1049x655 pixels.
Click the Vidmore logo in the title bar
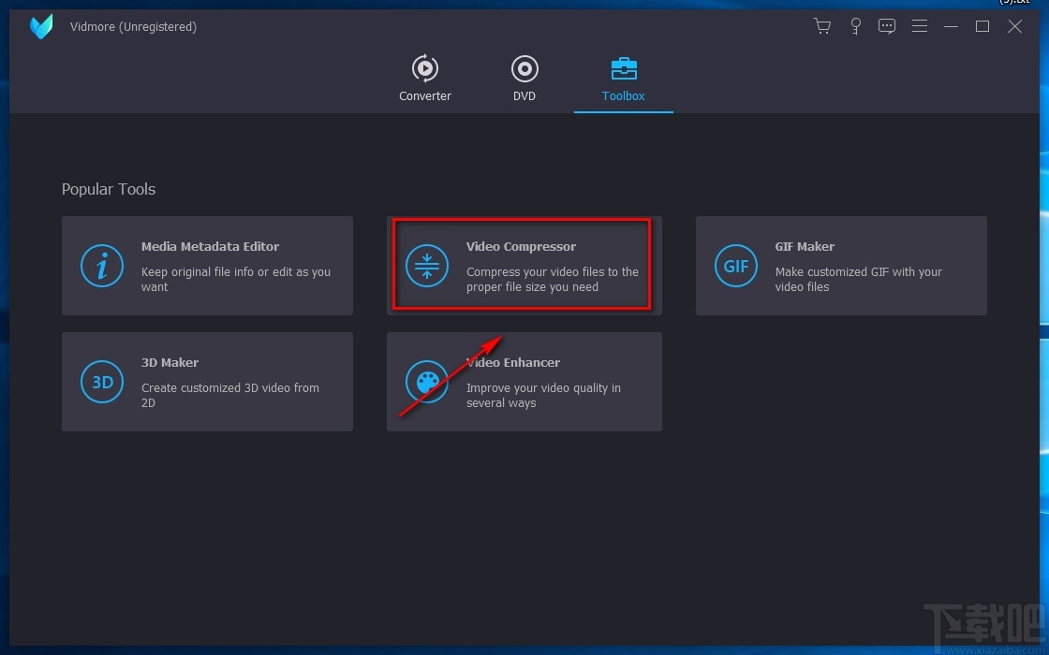click(41, 27)
